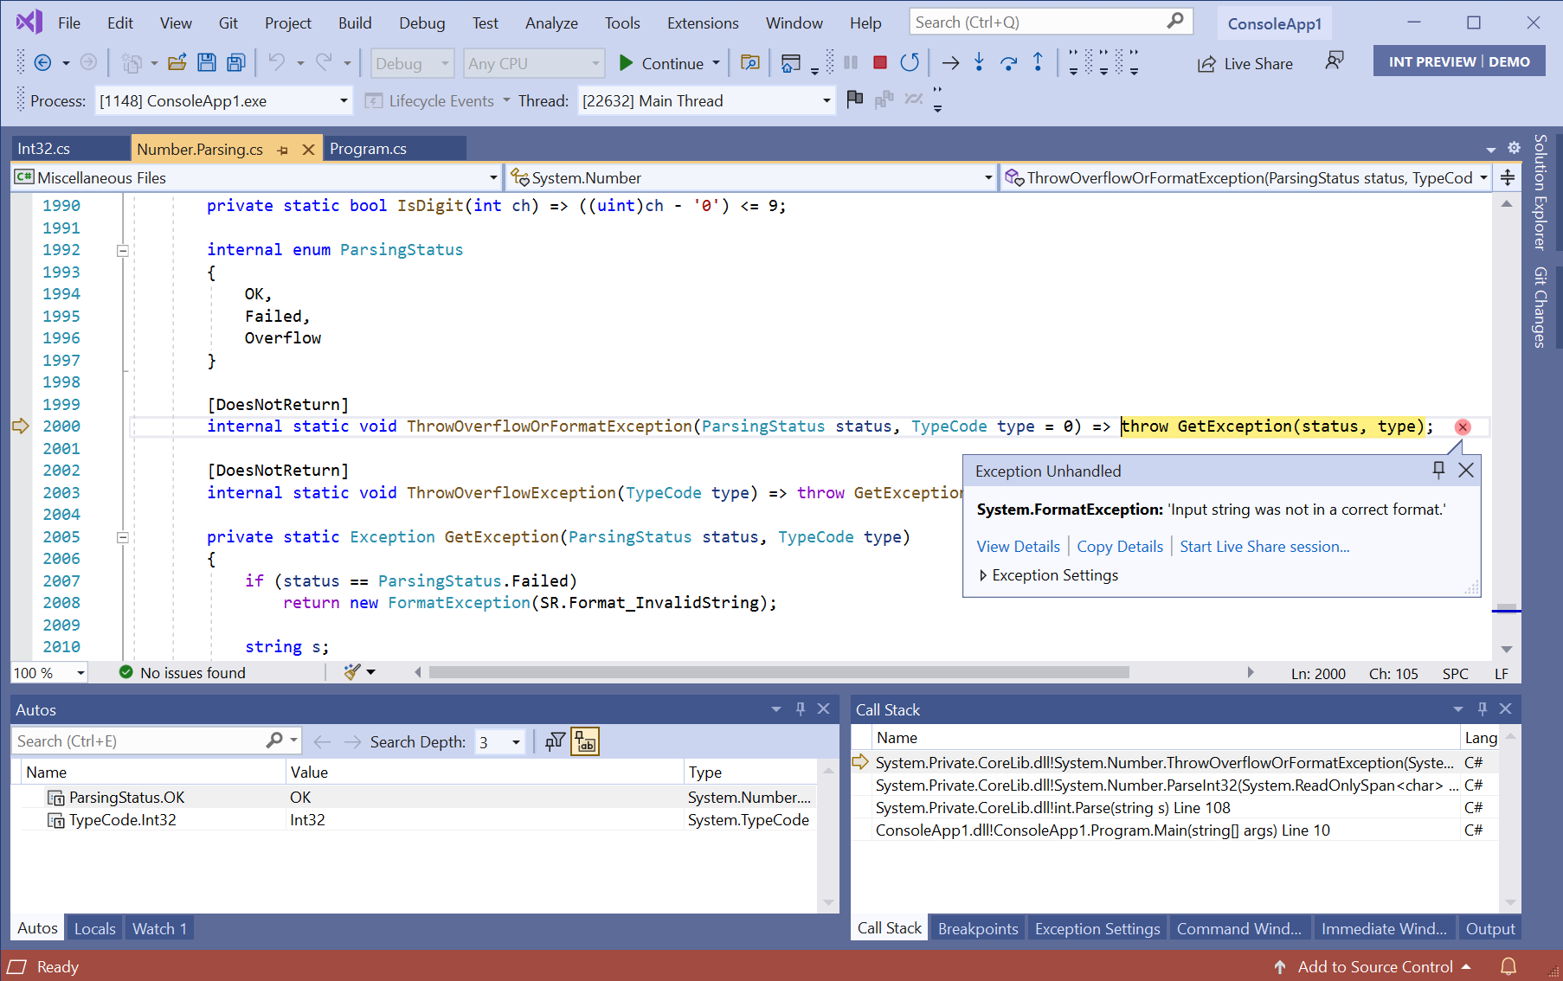Click the Send Feedback person icon

1335,61
